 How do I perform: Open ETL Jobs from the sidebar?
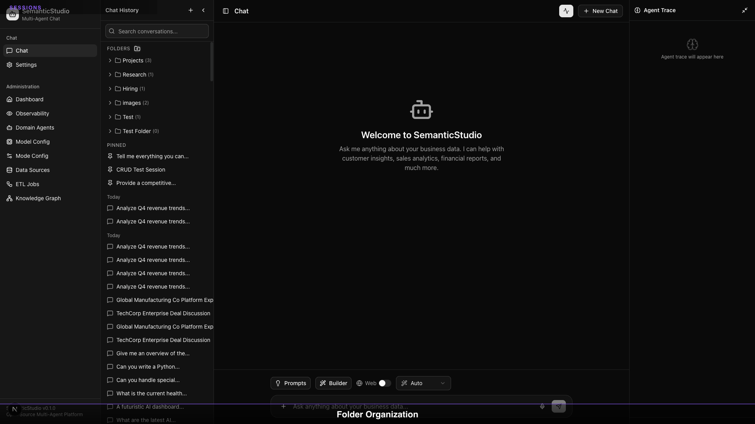click(27, 184)
